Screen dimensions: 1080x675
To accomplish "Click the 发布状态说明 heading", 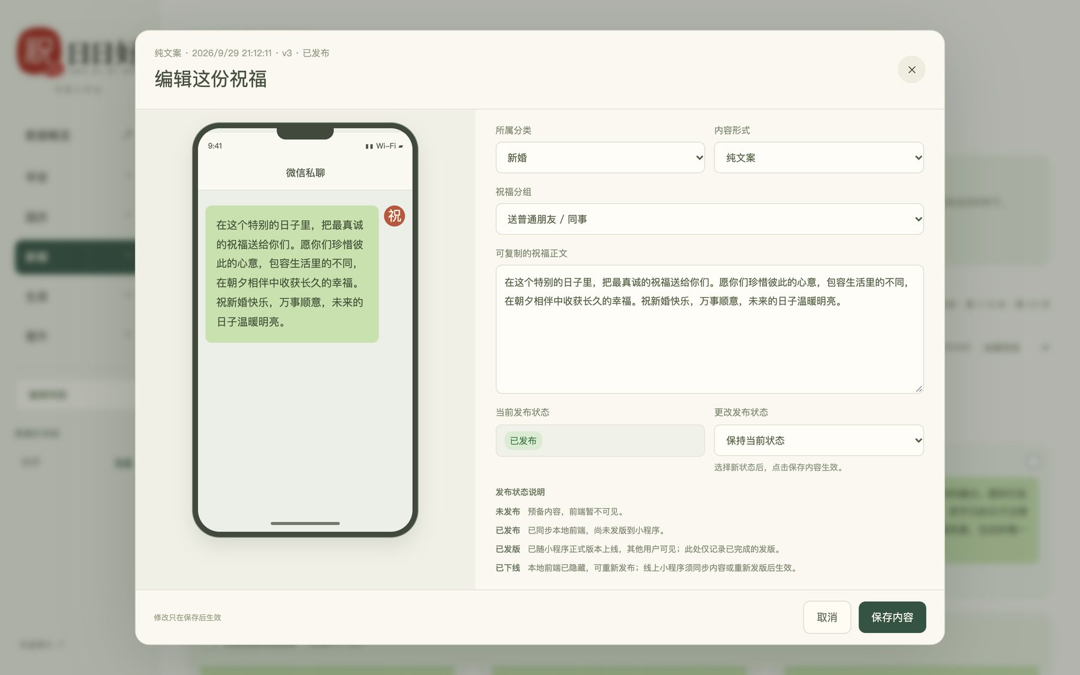I will pos(520,492).
